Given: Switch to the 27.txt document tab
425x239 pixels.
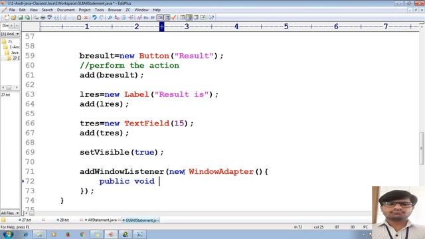Looking at the screenshot, I should [26, 220].
